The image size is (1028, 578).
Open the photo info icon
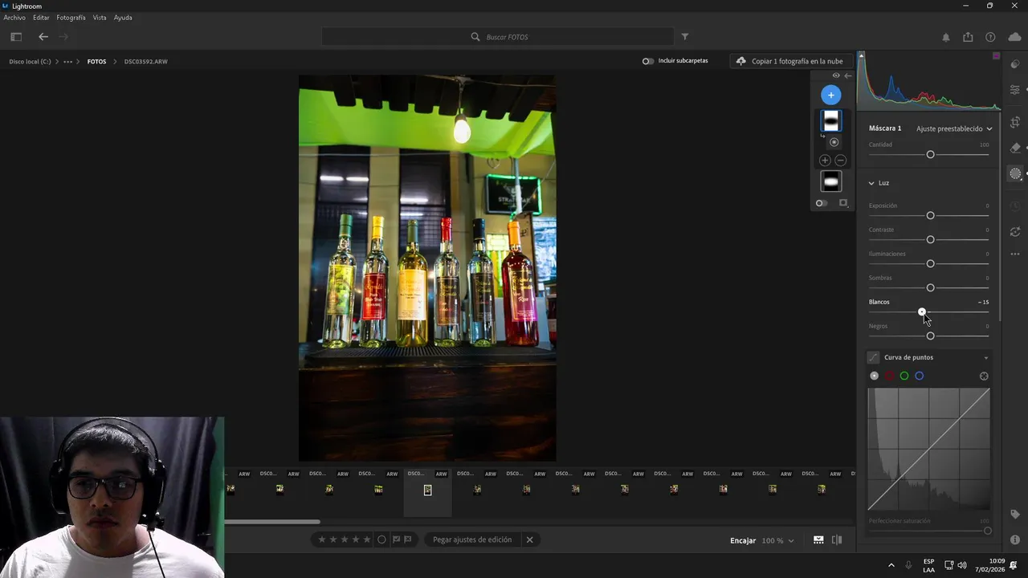(x=1015, y=540)
